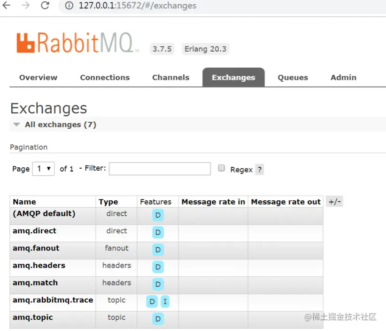Open the Admin tab

(343, 78)
